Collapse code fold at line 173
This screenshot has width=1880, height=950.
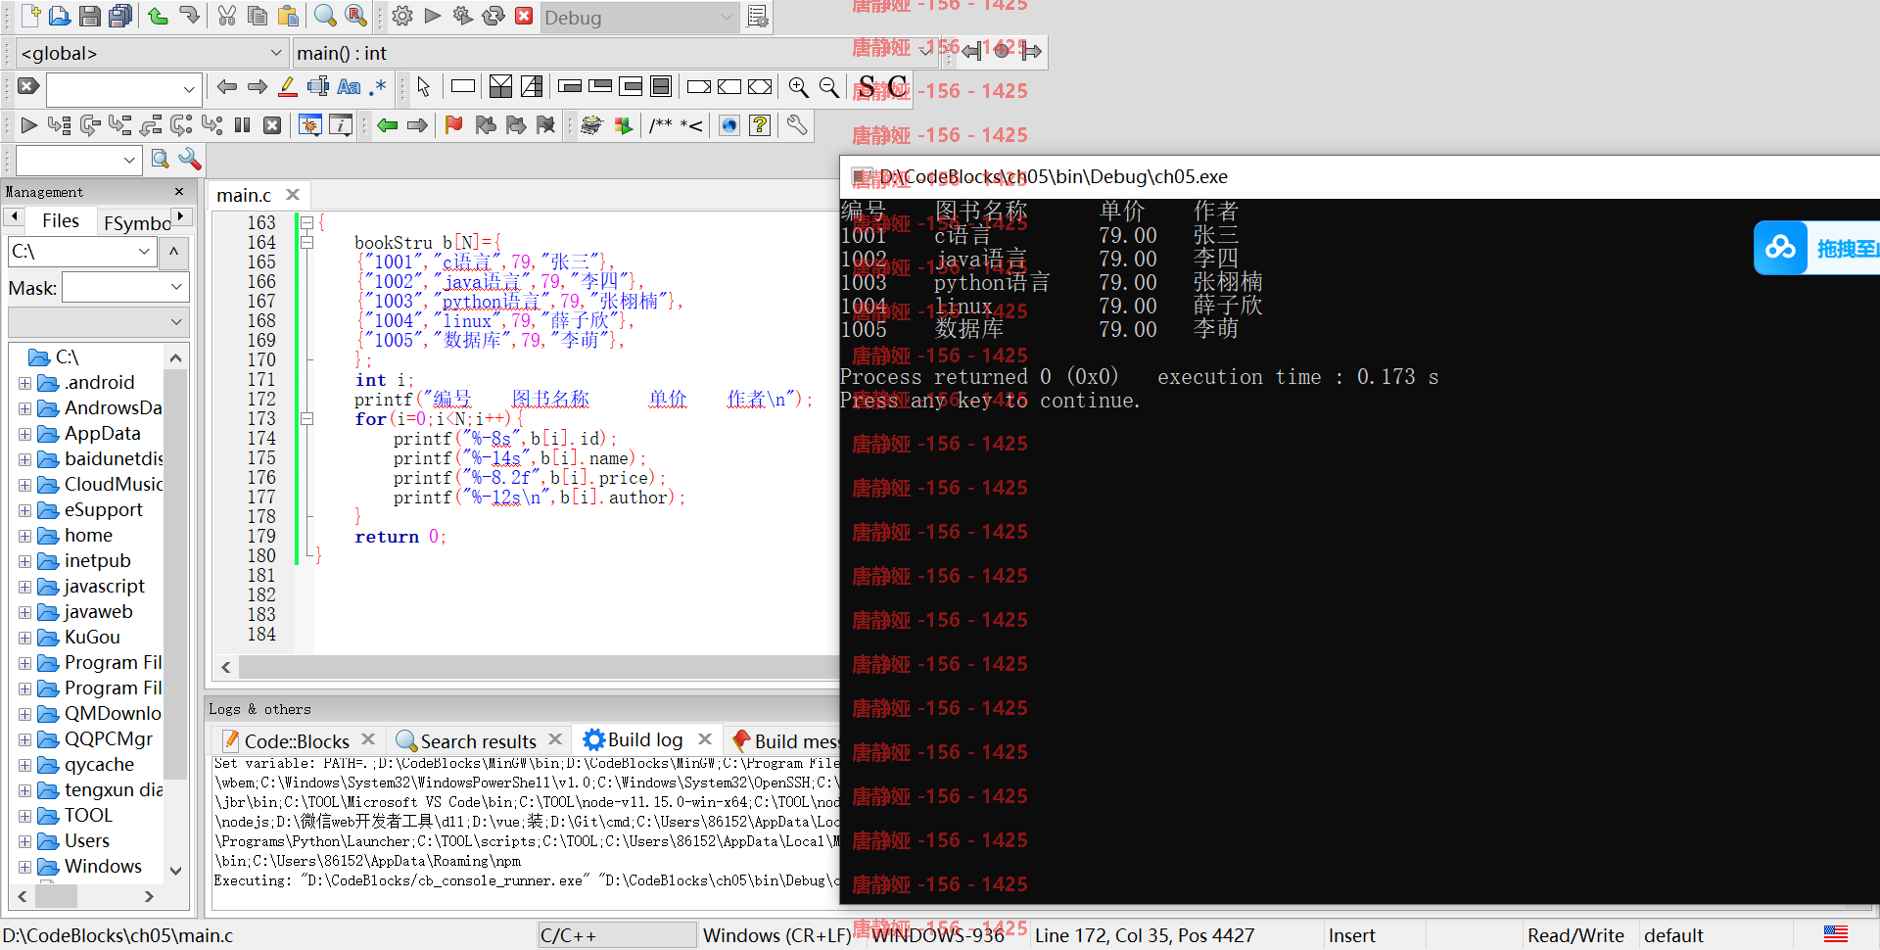[306, 418]
